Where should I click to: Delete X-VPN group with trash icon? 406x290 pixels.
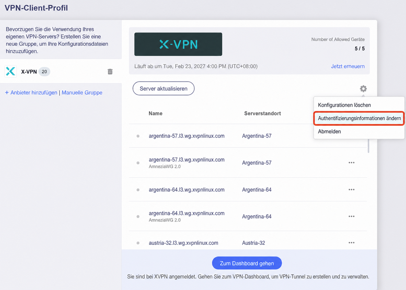tap(110, 72)
